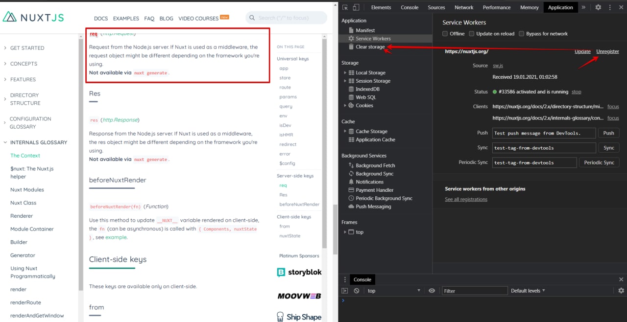The height and width of the screenshot is (322, 627).
Task: Open Background Sync service
Action: point(374,174)
